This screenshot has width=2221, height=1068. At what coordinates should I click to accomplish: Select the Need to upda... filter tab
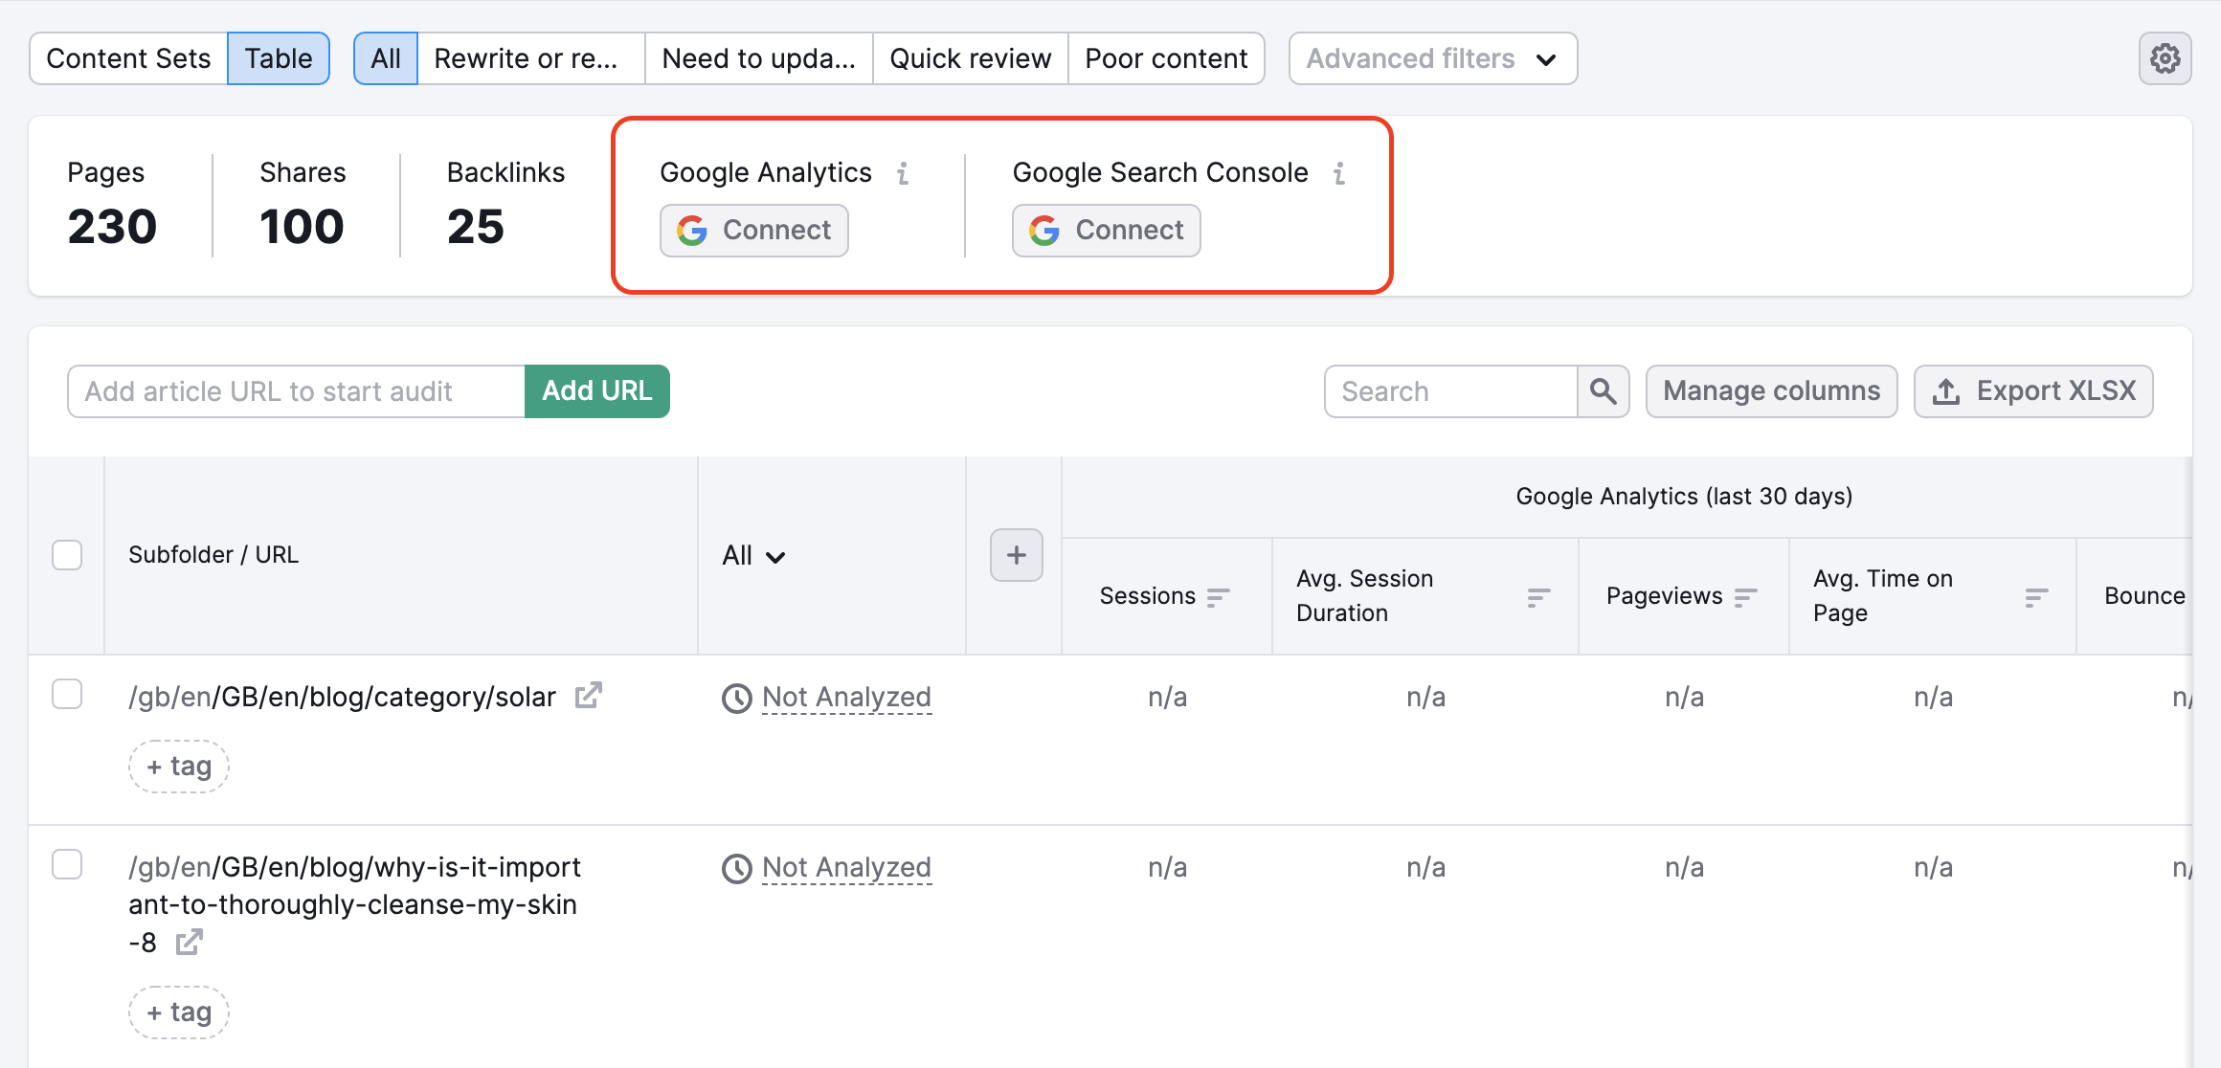759,58
